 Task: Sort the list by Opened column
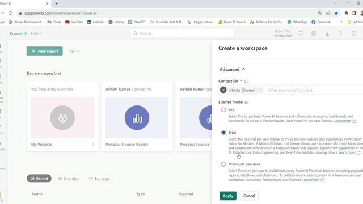point(186,194)
